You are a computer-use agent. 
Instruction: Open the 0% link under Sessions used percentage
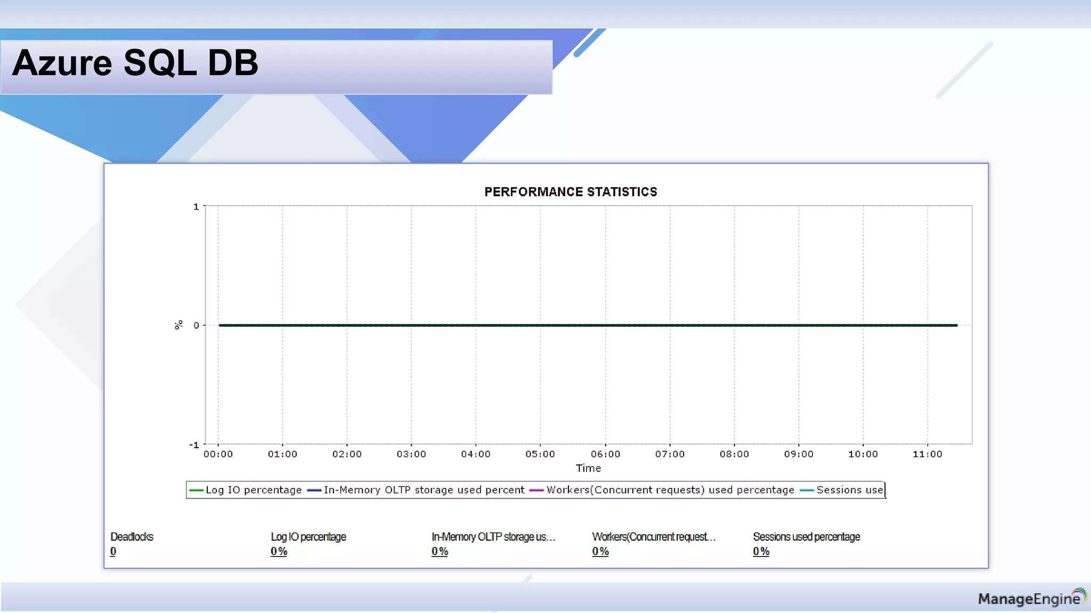761,551
